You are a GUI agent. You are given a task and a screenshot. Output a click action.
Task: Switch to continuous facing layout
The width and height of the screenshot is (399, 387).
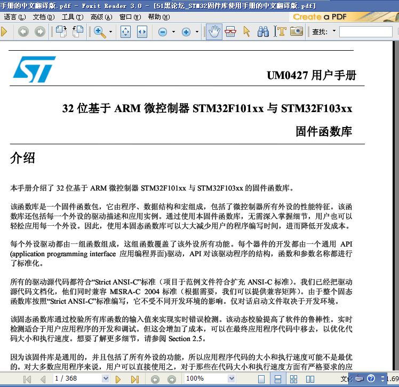pyautogui.click(x=294, y=379)
